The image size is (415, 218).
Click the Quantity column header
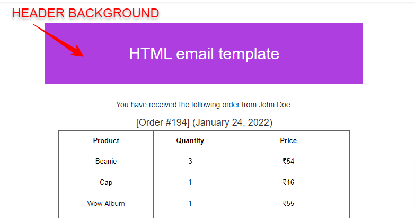click(190, 141)
